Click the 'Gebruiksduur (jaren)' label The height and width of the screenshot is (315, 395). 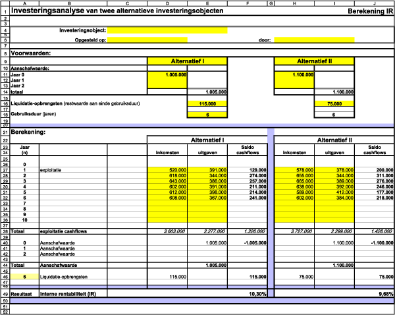click(34, 114)
